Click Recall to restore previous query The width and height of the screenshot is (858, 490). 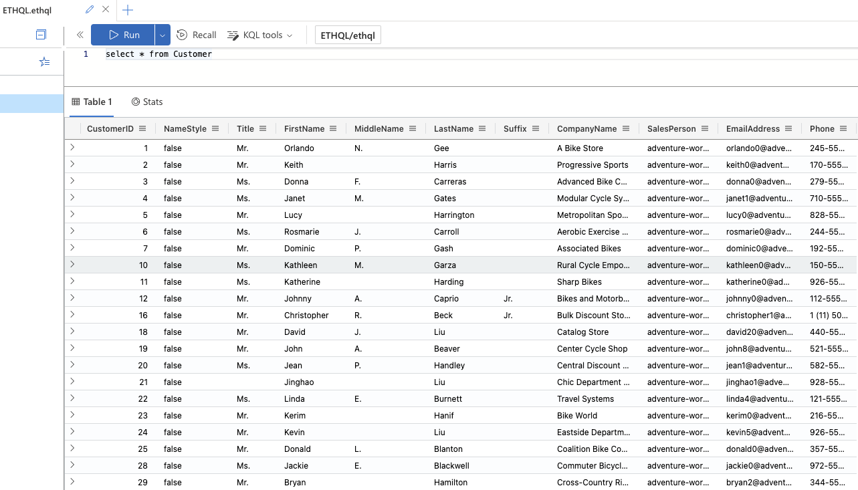(197, 35)
